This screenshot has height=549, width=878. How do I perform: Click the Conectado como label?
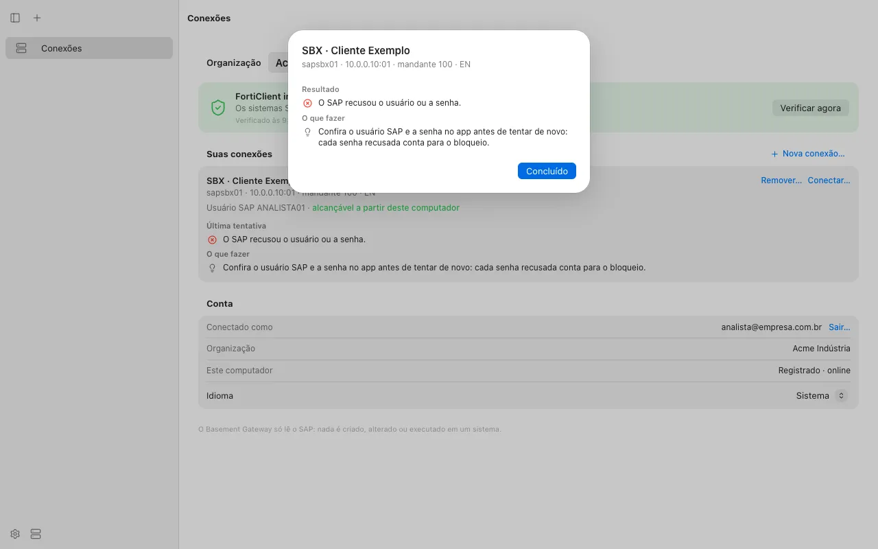point(239,327)
